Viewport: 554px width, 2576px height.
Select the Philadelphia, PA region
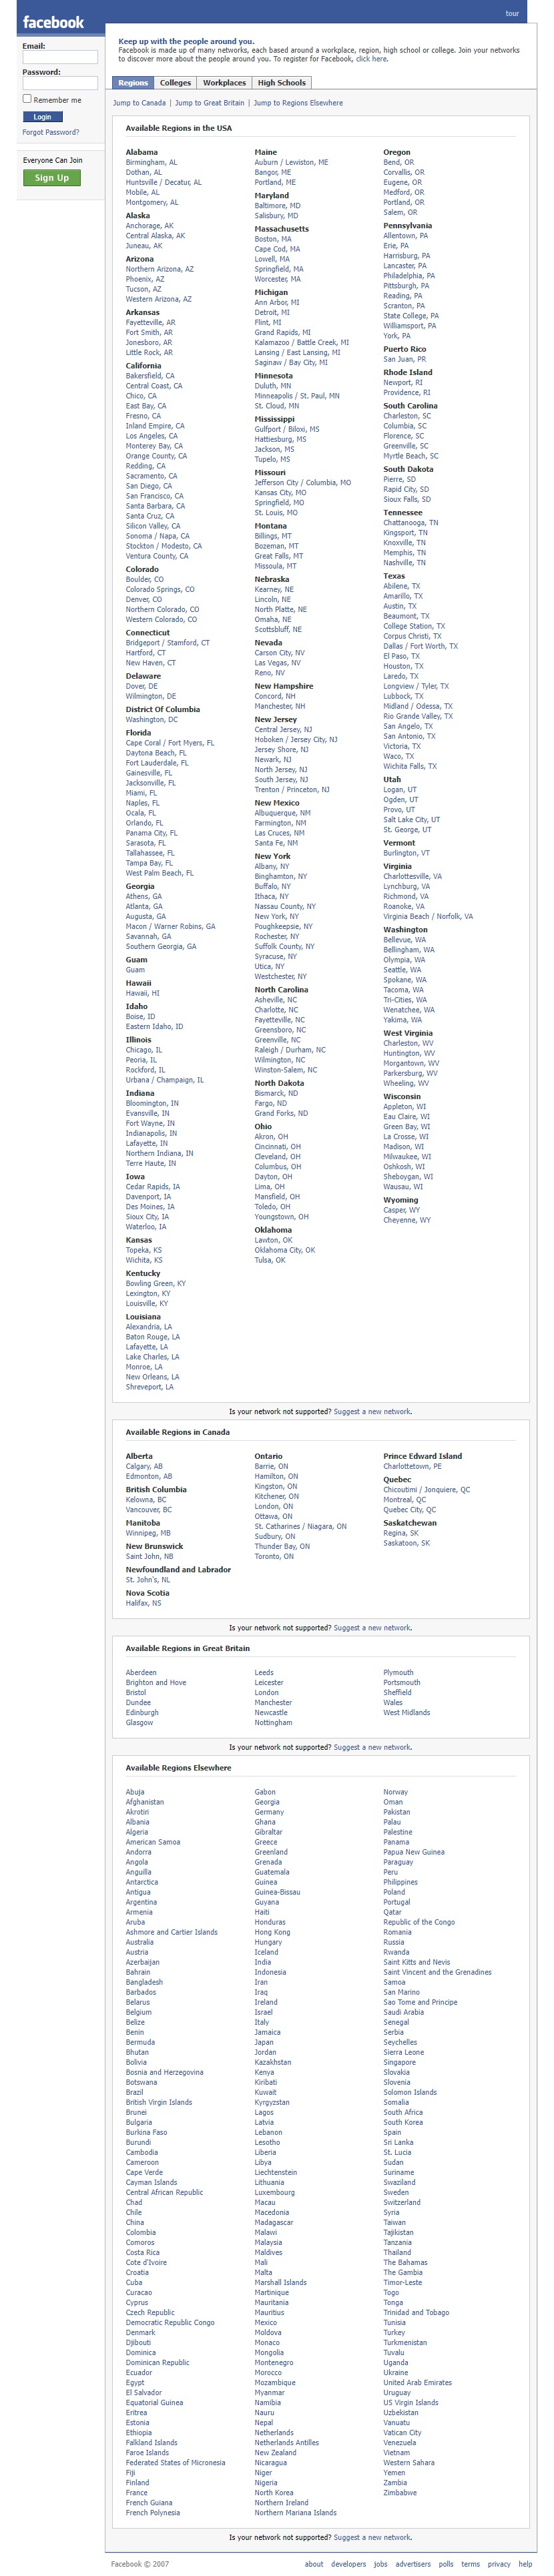(409, 276)
